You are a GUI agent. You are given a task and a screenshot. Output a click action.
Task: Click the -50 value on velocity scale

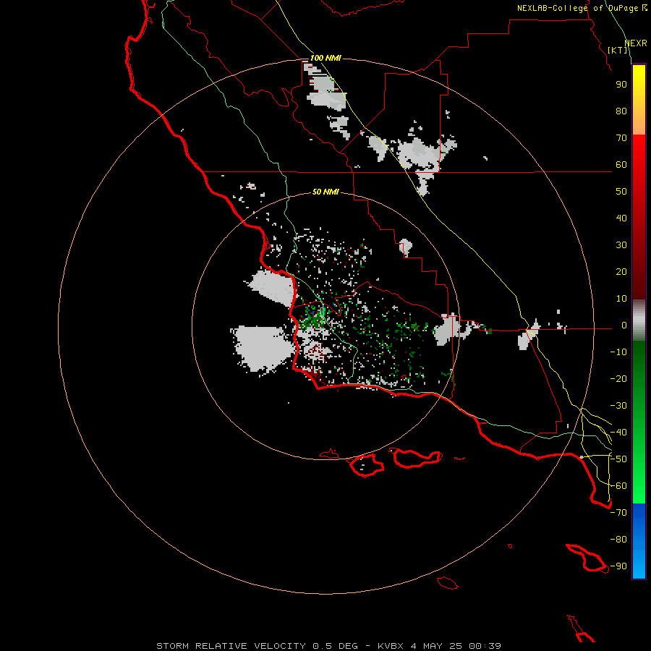coord(618,459)
